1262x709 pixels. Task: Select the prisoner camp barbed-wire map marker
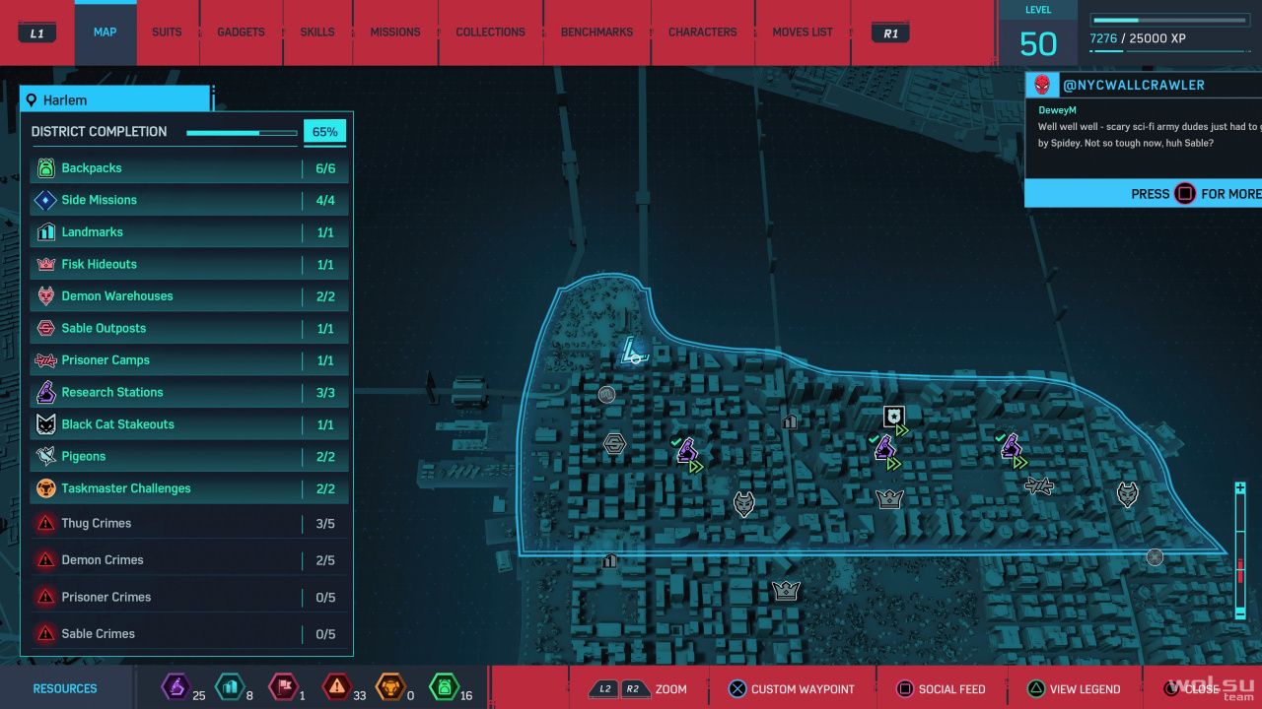pyautogui.click(x=1039, y=485)
